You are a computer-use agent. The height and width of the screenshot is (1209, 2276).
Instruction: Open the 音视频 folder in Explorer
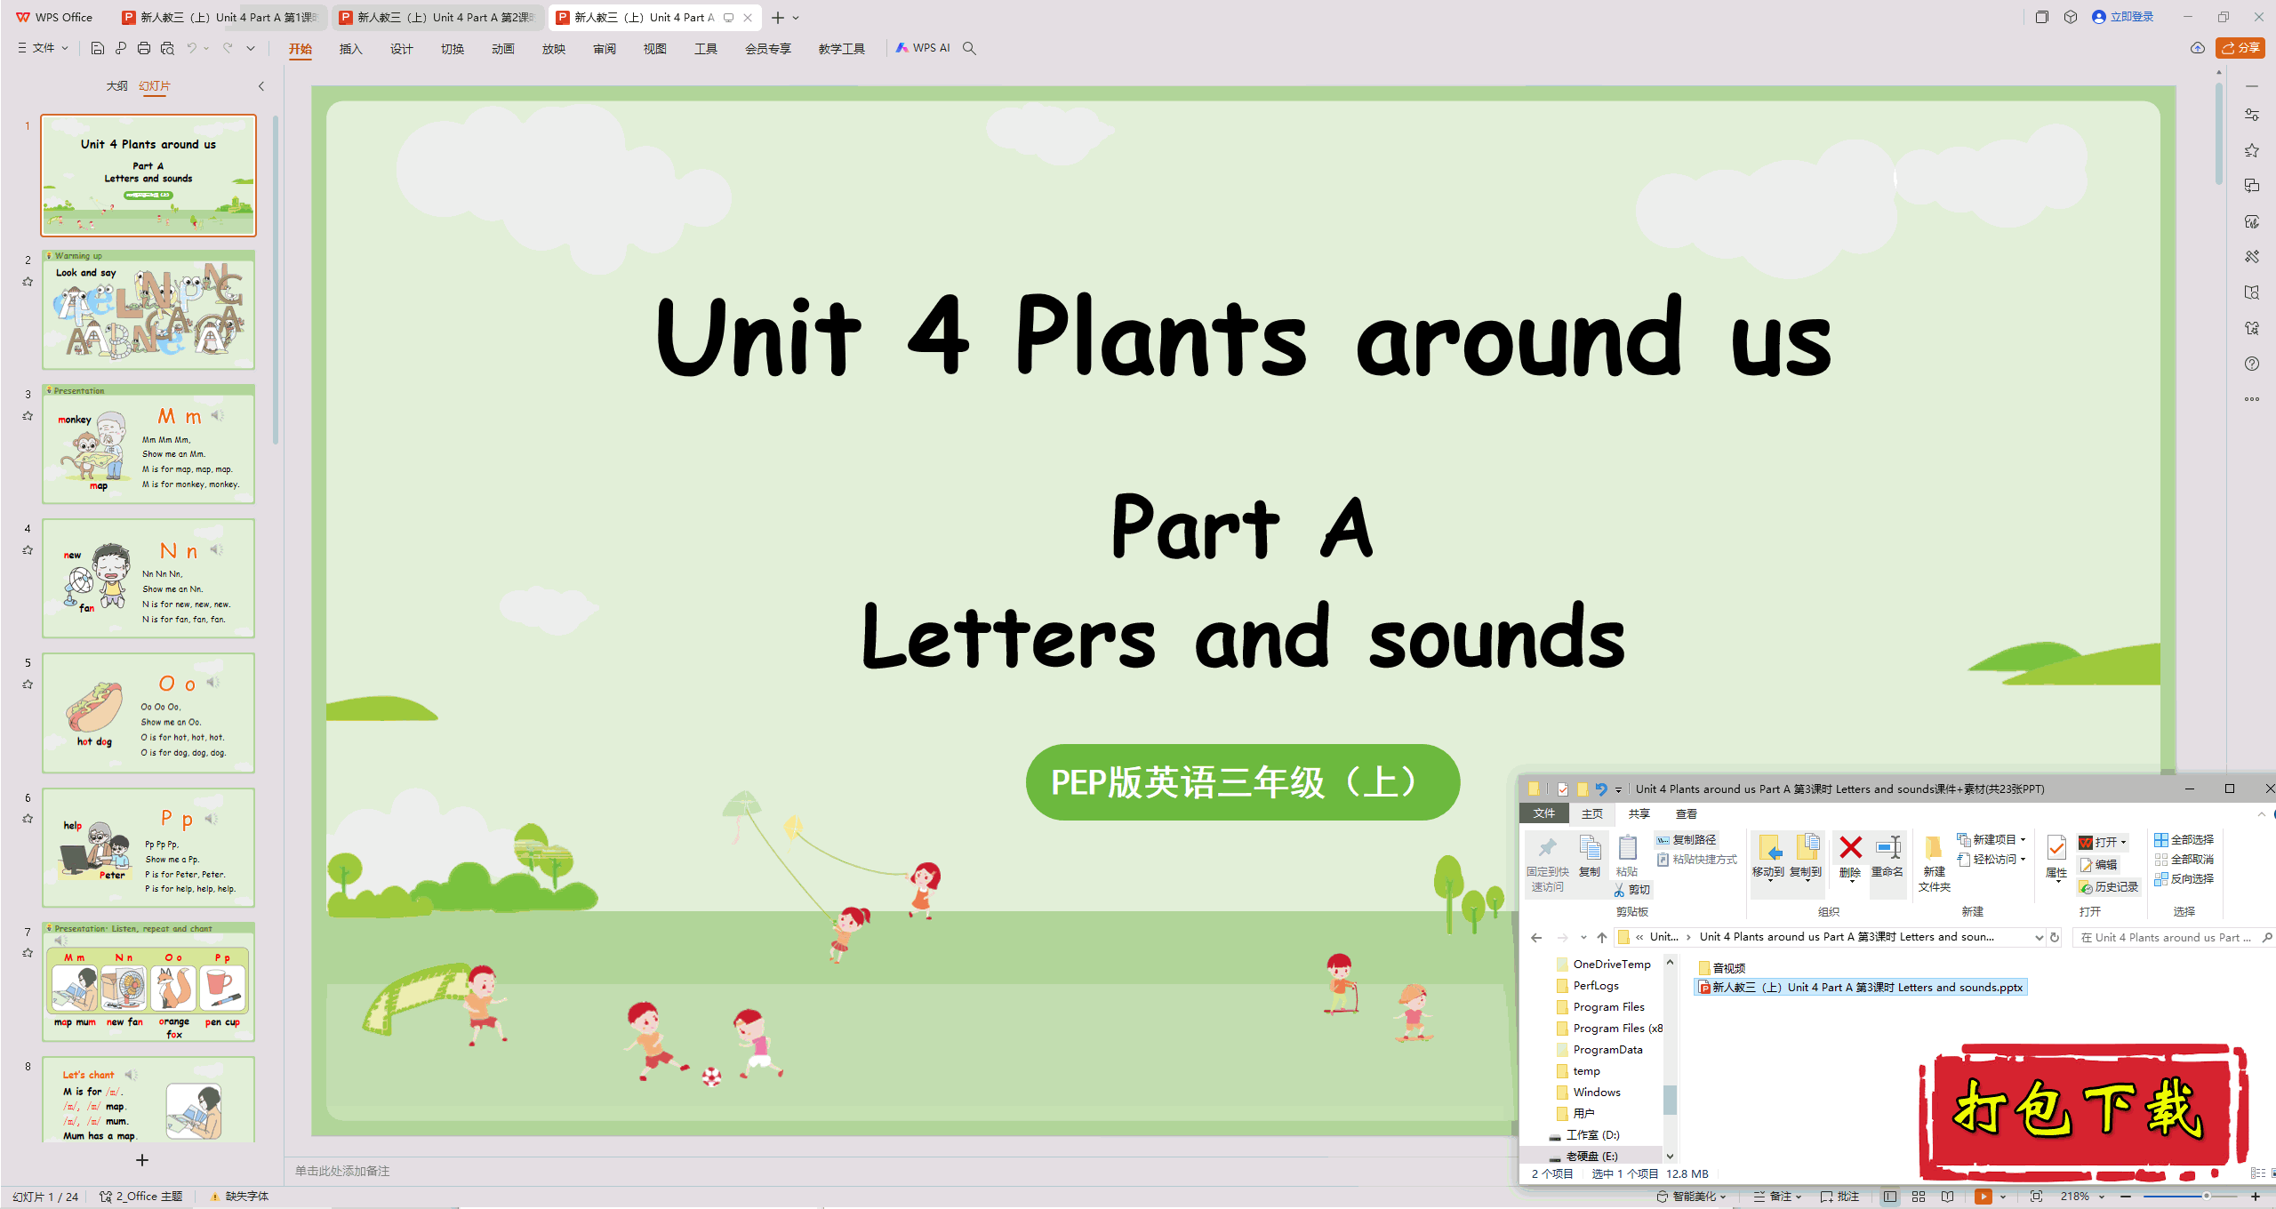[x=1721, y=968]
